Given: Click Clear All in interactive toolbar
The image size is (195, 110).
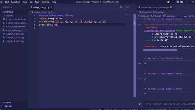Looking at the screenshot, I should [x=143, y=16].
